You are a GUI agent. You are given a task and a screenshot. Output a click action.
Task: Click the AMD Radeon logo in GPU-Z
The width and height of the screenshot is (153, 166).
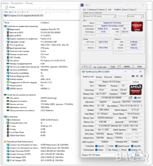pyautogui.click(x=136, y=90)
